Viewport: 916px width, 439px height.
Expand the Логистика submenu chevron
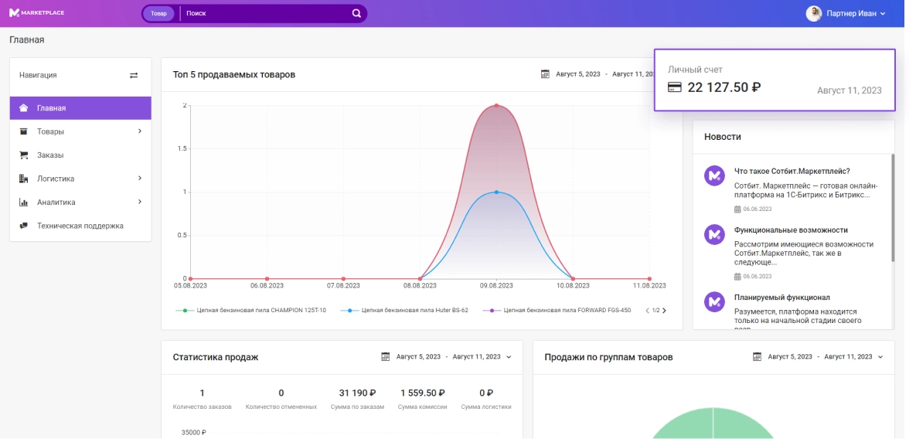tap(140, 178)
